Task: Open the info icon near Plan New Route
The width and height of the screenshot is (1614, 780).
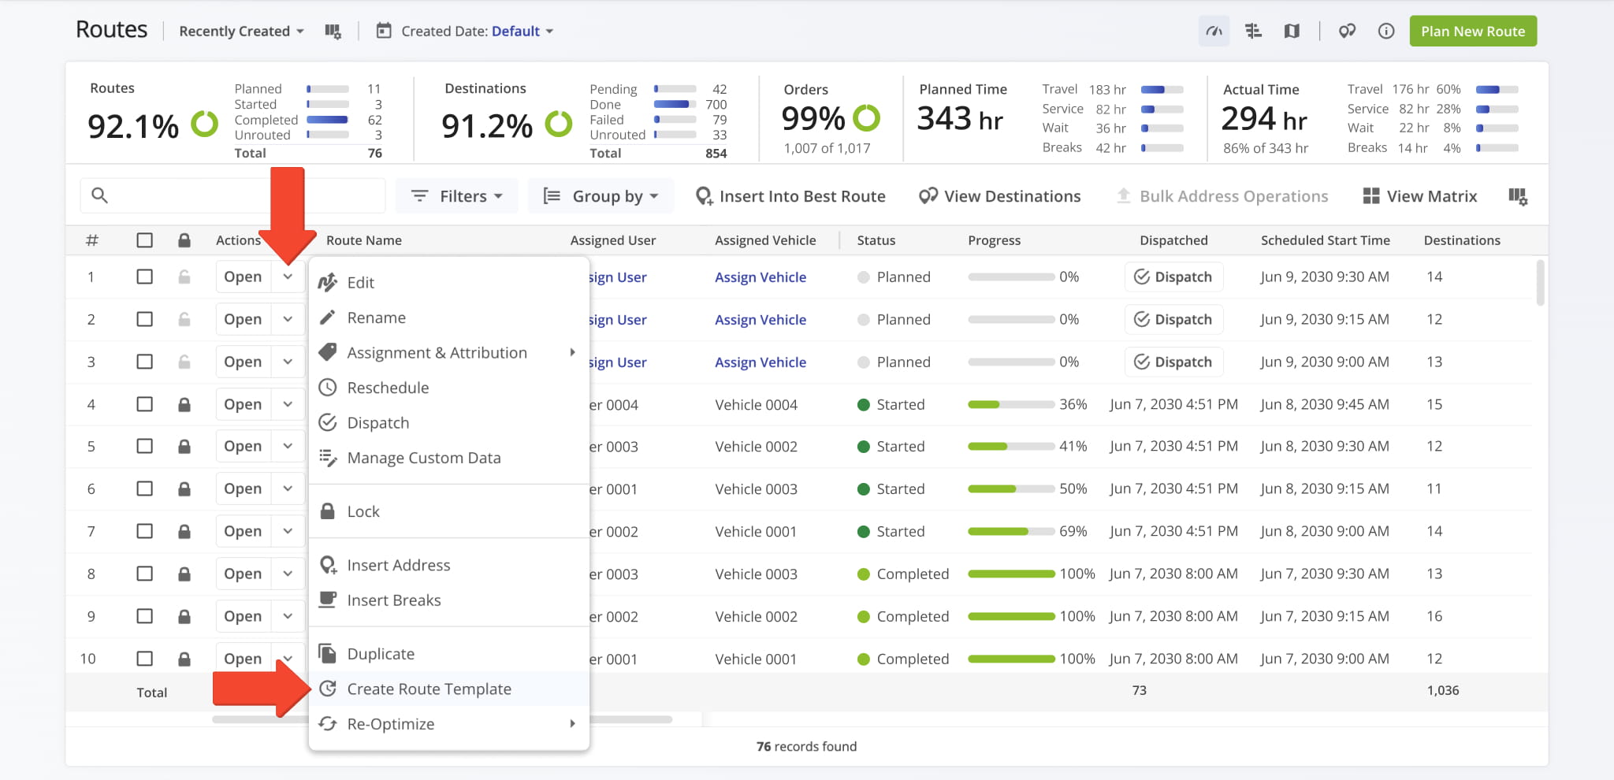Action: click(x=1386, y=32)
